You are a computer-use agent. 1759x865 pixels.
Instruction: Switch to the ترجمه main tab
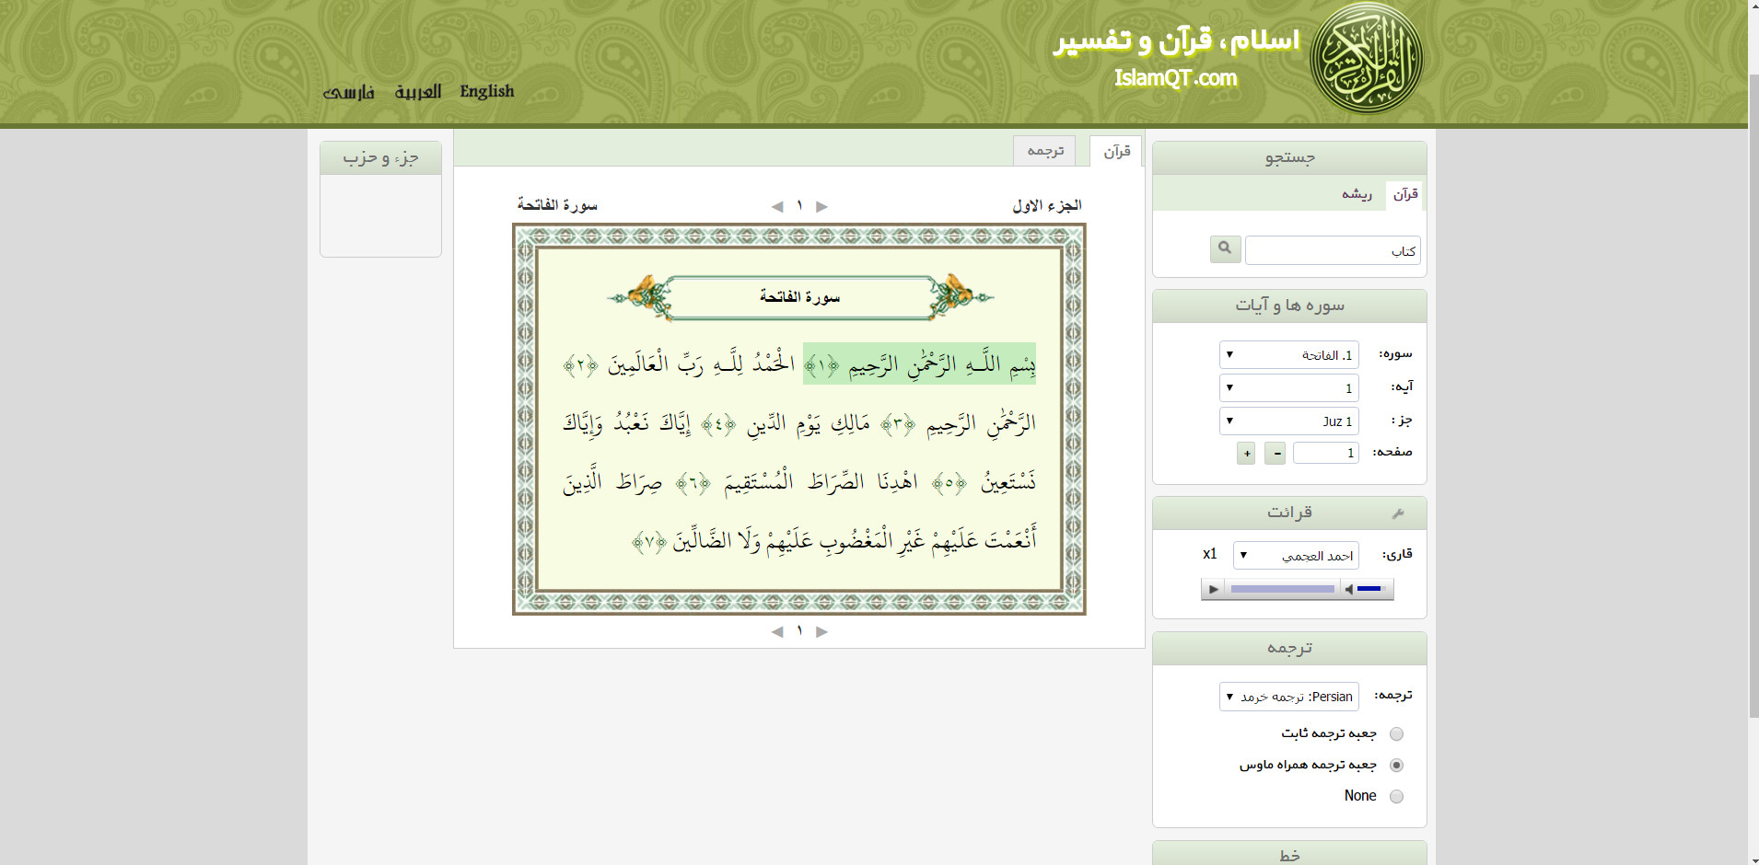pos(1045,151)
